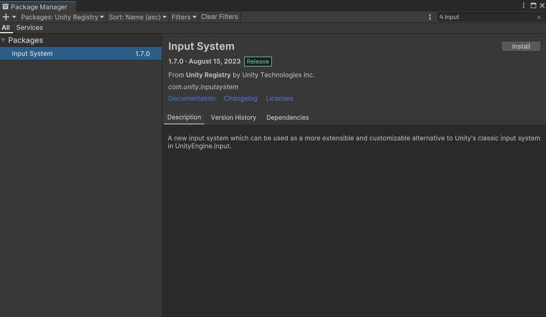Switch to the All tab
Screen dimensions: 546x317
click(5, 27)
